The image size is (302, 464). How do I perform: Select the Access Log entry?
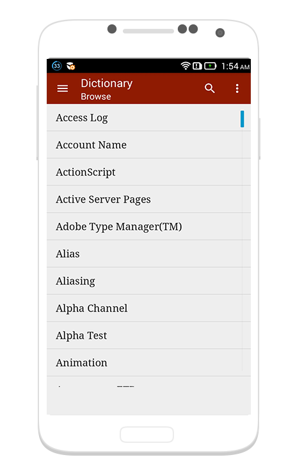148,117
